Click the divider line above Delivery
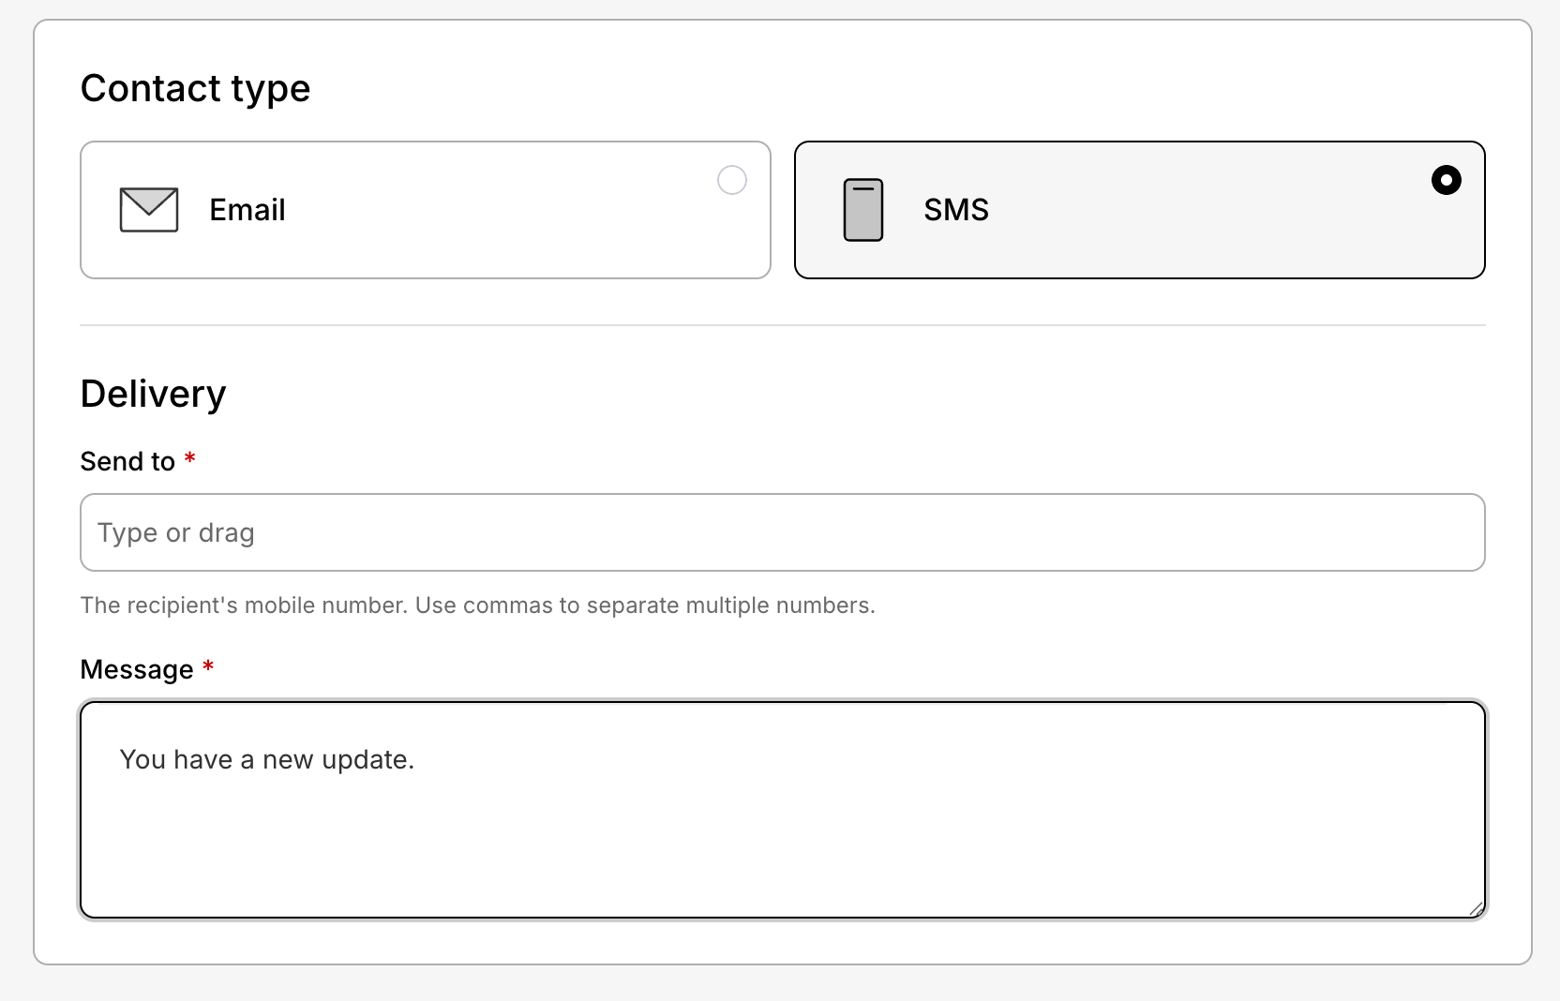Viewport: 1560px width, 1001px height. [782, 325]
